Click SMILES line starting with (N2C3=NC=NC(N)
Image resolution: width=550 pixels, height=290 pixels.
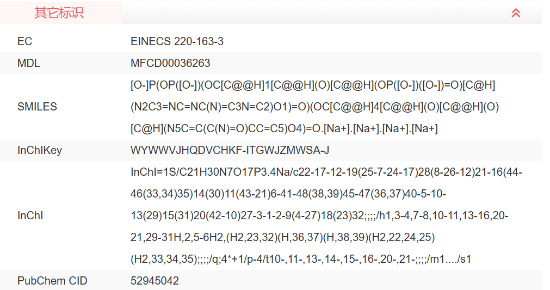314,107
